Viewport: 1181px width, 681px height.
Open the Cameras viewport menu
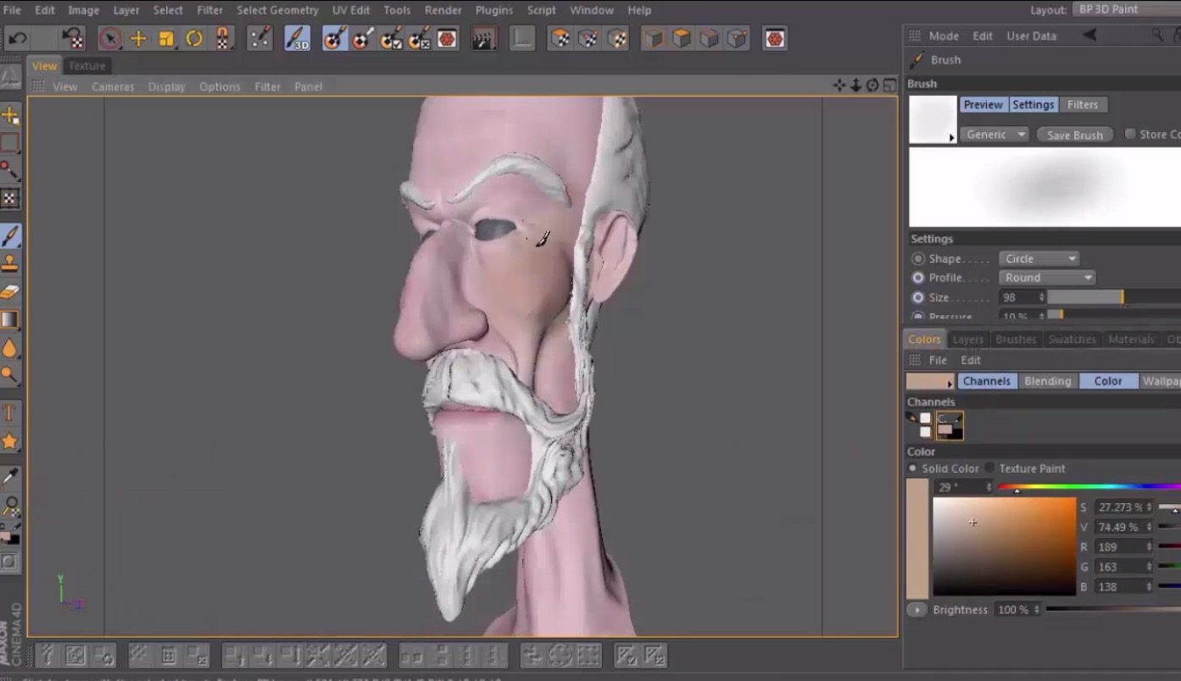click(113, 86)
